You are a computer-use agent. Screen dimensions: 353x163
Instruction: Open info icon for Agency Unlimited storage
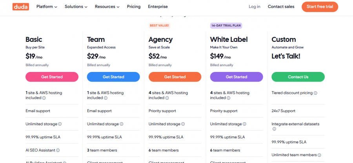pos(183,124)
